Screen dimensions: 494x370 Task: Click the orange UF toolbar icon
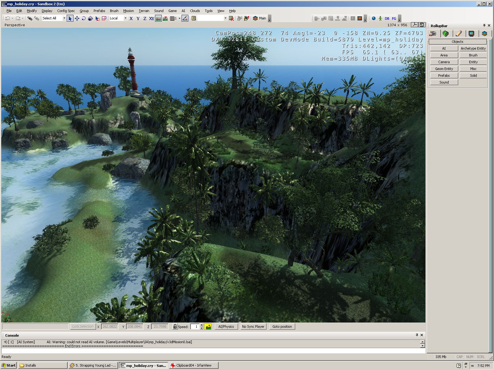pos(360,18)
